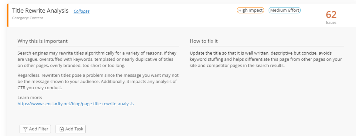
Task: Select the High Impact badge
Action: [x=250, y=10]
